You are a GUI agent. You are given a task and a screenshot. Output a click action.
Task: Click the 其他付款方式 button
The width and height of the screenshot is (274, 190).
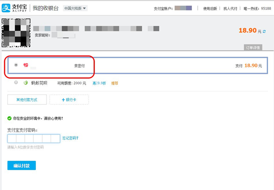(27, 99)
